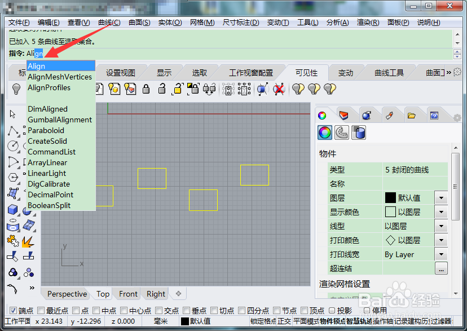This screenshot has height=331, width=467.
Task: Select the Texture mapping properties icon
Action: (342, 133)
